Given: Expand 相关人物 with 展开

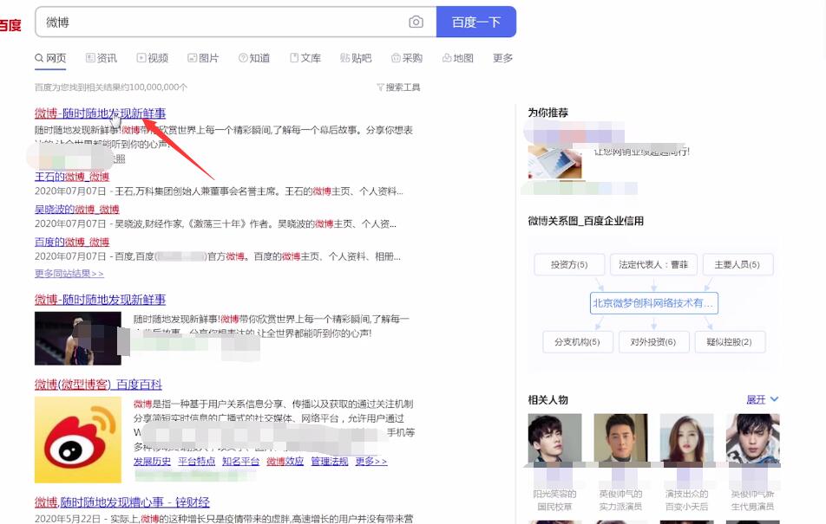Looking at the screenshot, I should pyautogui.click(x=762, y=400).
